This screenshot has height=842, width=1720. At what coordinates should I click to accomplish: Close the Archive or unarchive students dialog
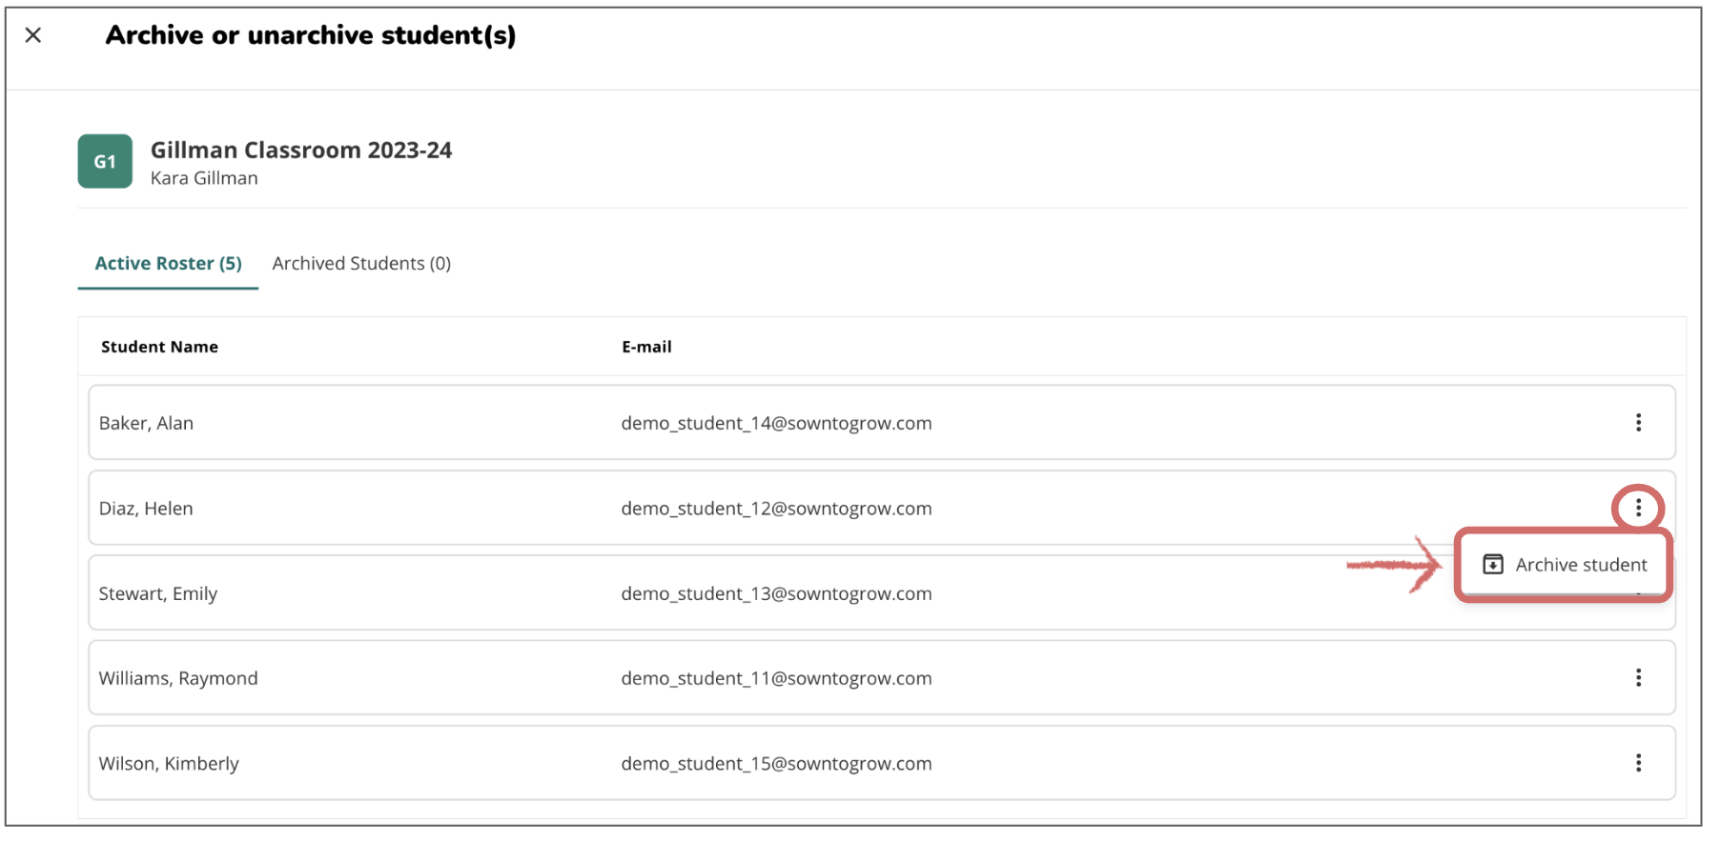pos(33,35)
